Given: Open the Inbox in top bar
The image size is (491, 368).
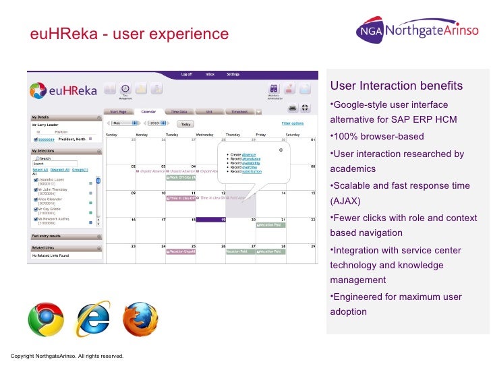Looking at the screenshot, I should (210, 74).
